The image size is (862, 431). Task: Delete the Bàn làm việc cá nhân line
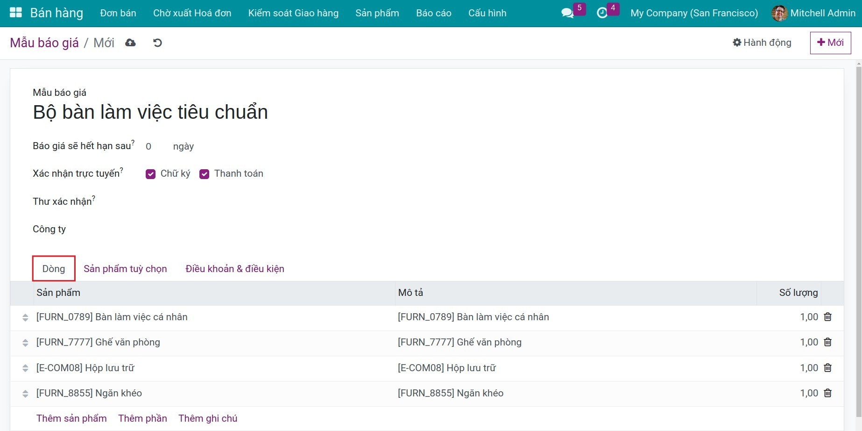click(x=827, y=317)
